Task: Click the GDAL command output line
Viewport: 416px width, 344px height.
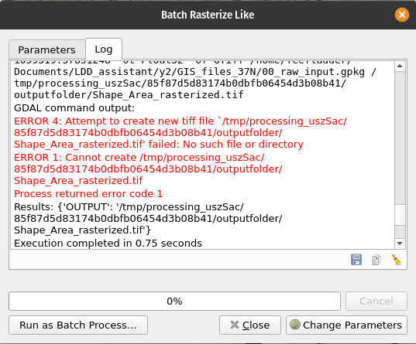Action: [74, 108]
